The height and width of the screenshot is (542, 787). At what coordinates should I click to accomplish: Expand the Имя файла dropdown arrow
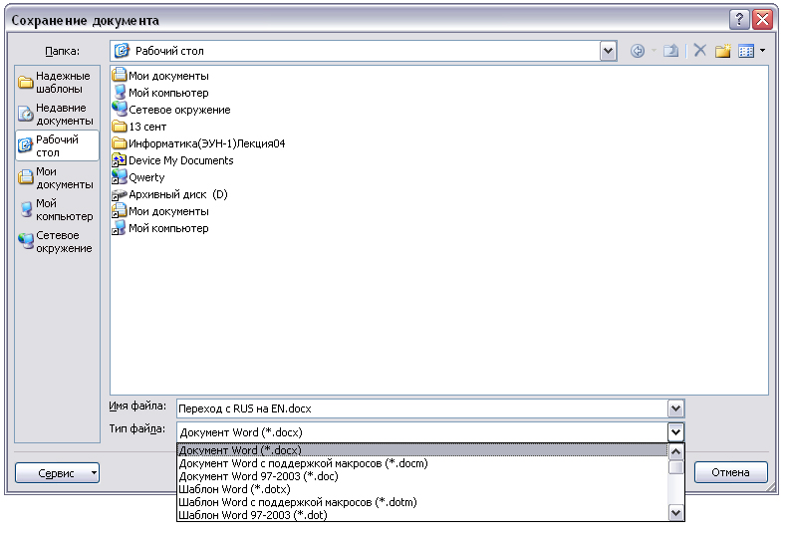pos(675,408)
